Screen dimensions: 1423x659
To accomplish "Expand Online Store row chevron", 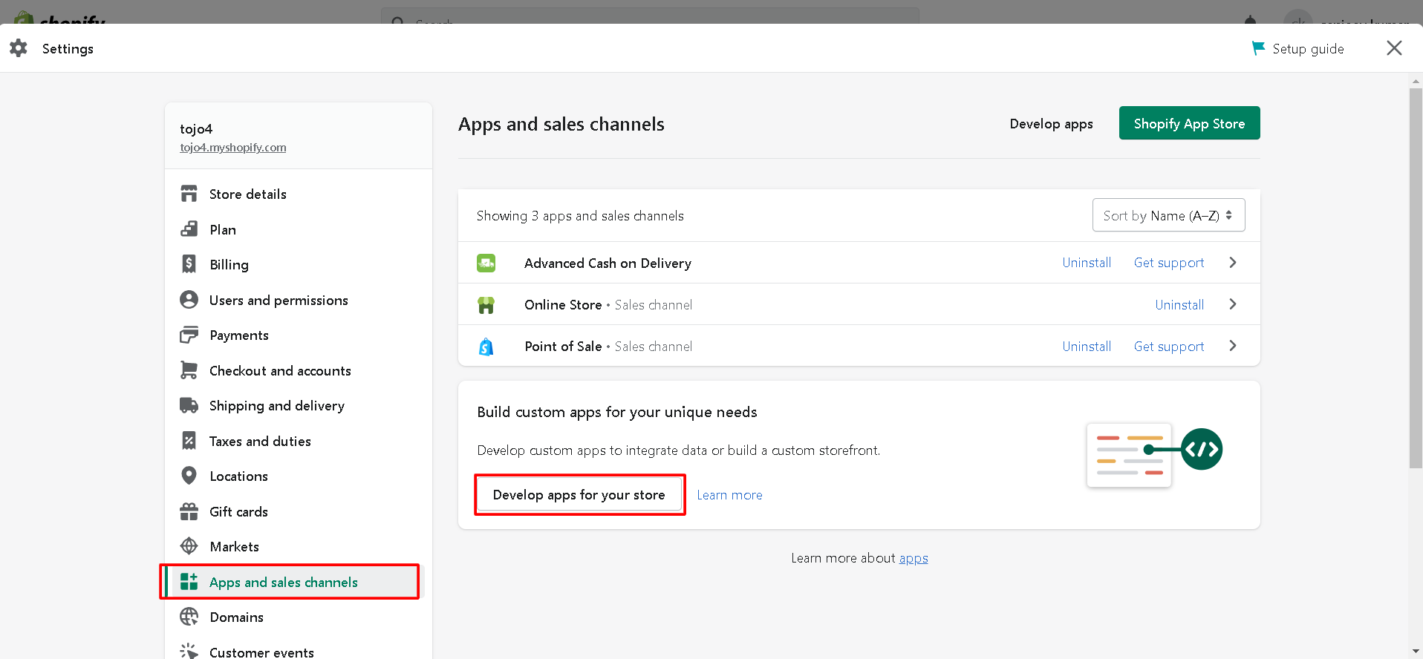I will [1233, 304].
